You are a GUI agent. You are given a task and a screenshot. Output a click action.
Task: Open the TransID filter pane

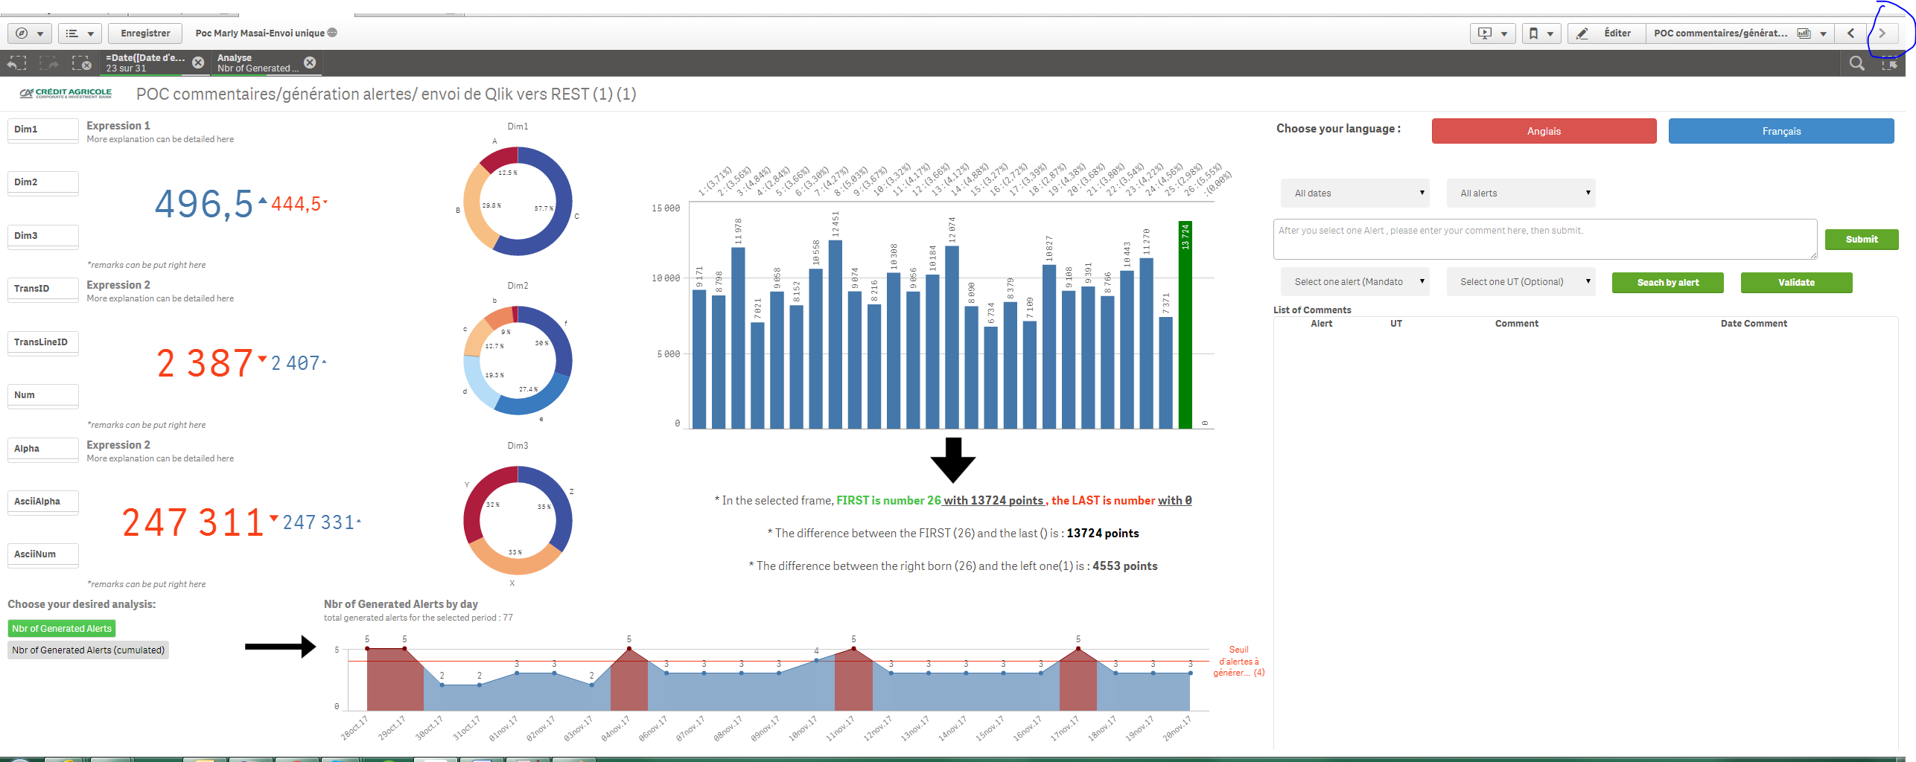tap(43, 289)
